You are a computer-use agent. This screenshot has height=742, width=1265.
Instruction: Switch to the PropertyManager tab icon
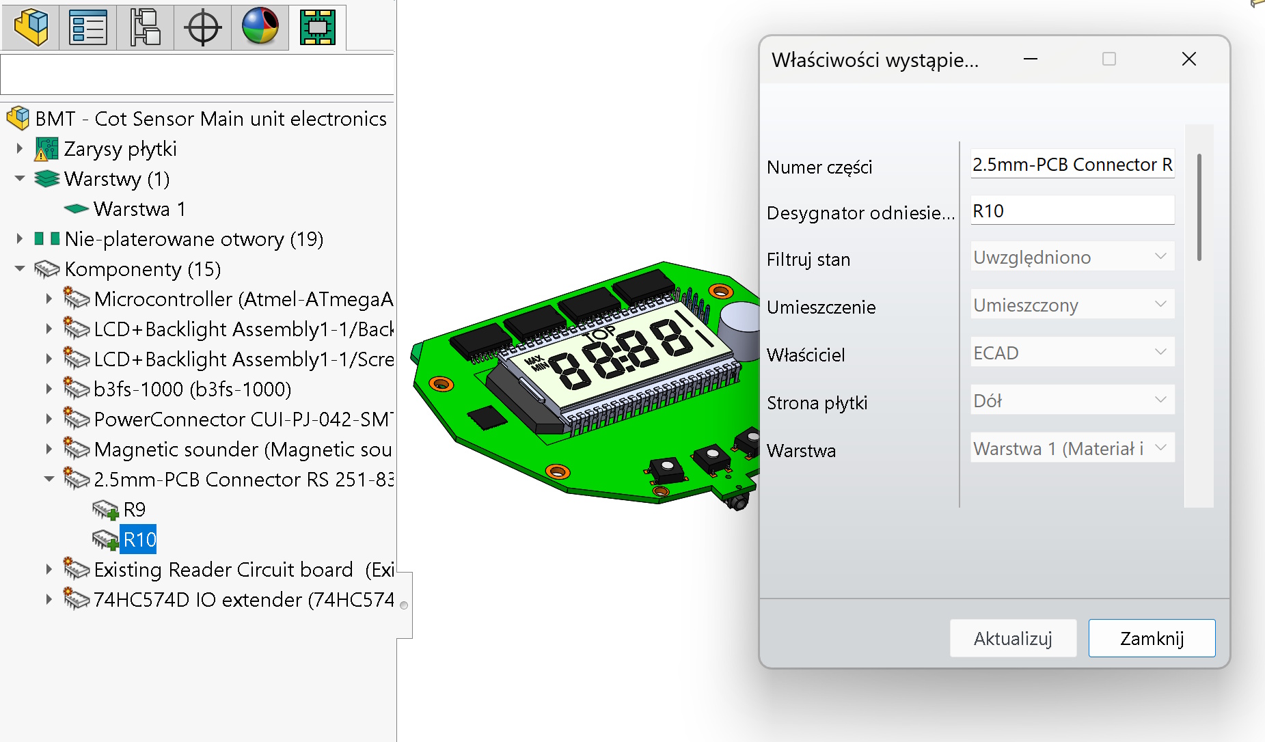pyautogui.click(x=88, y=28)
